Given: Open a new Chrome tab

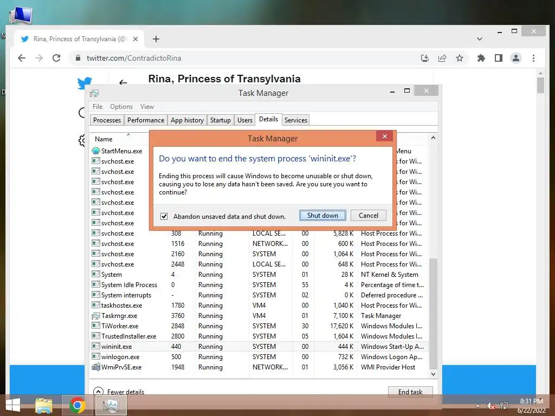Looking at the screenshot, I should click(x=156, y=39).
